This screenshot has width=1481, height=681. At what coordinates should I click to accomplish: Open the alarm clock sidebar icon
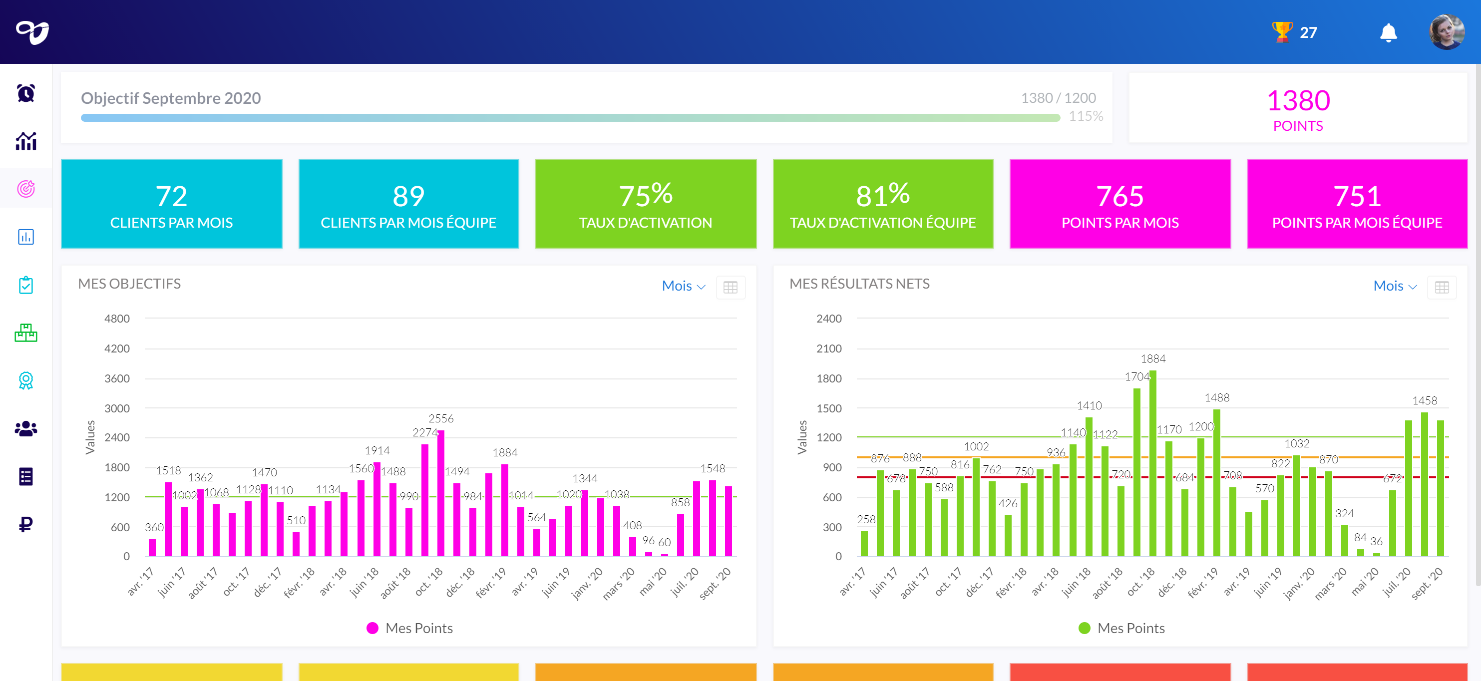pyautogui.click(x=26, y=93)
